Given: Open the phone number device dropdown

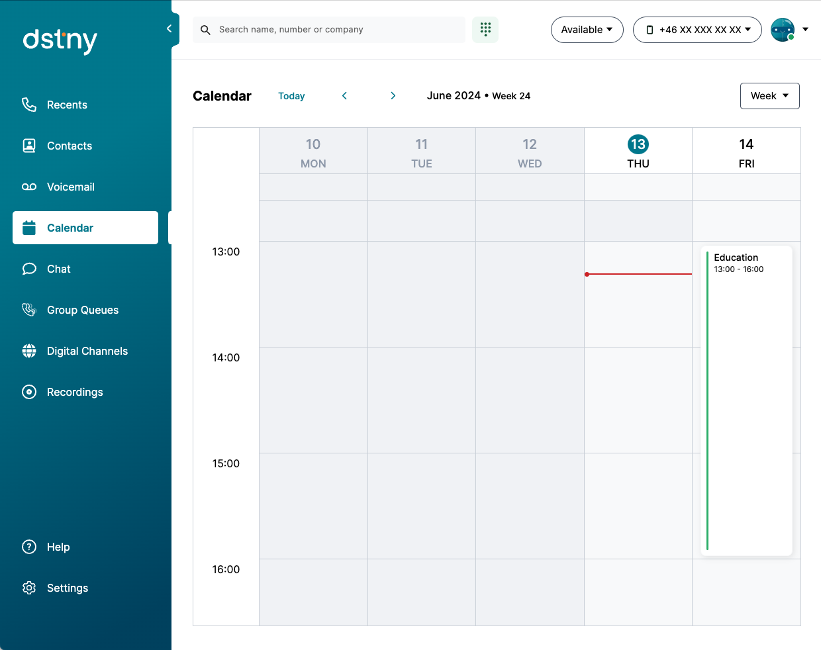Looking at the screenshot, I should tap(697, 30).
